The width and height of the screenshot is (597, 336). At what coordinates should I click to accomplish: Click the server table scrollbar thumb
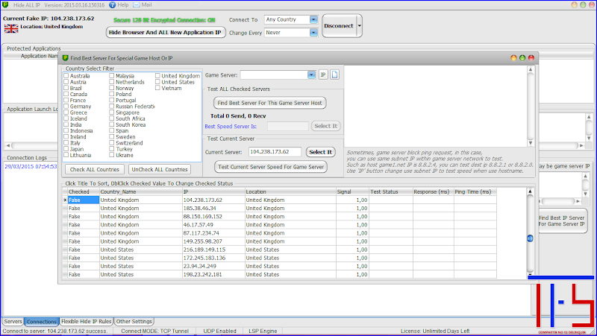[x=530, y=238]
